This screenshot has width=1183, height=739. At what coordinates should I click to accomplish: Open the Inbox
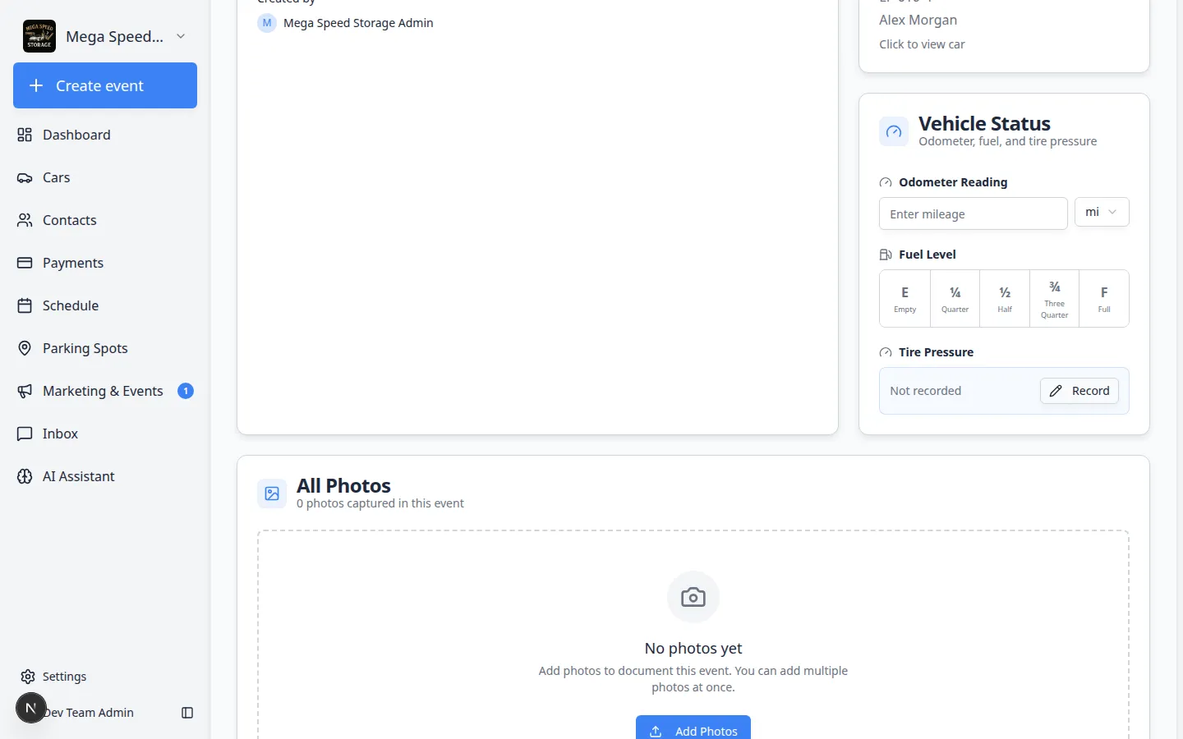105,434
